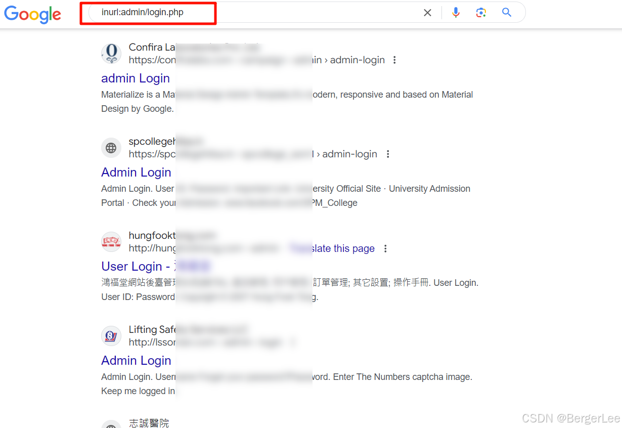Open the User Login result link
The height and width of the screenshot is (428, 622).
click(x=133, y=266)
